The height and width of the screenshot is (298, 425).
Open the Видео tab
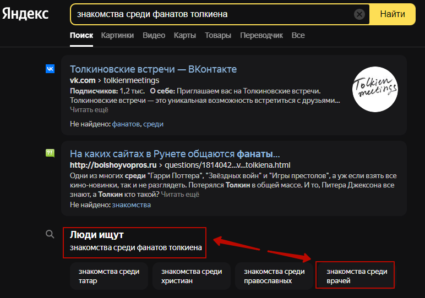[154, 35]
